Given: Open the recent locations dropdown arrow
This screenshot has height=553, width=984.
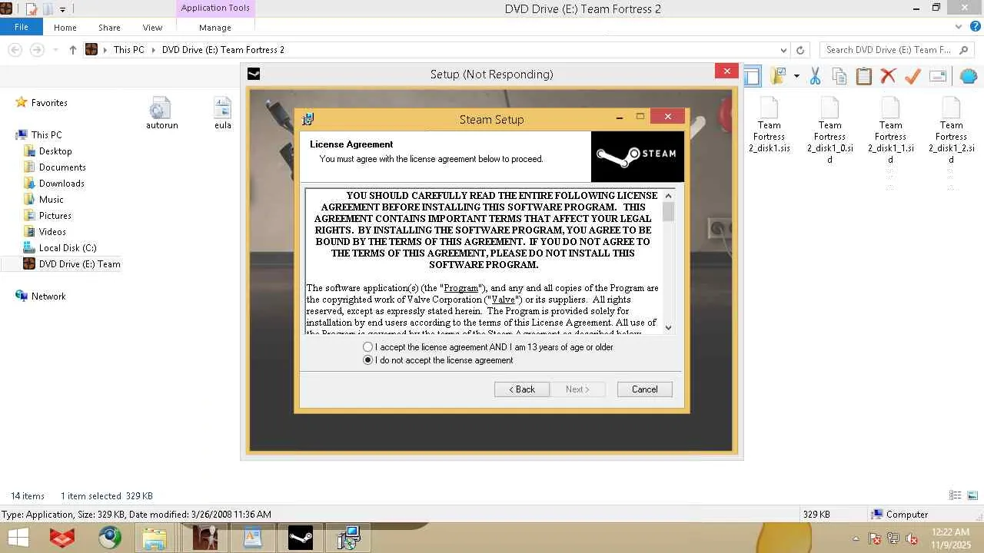Looking at the screenshot, I should pos(54,50).
